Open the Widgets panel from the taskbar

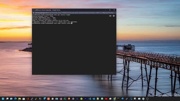11,99
